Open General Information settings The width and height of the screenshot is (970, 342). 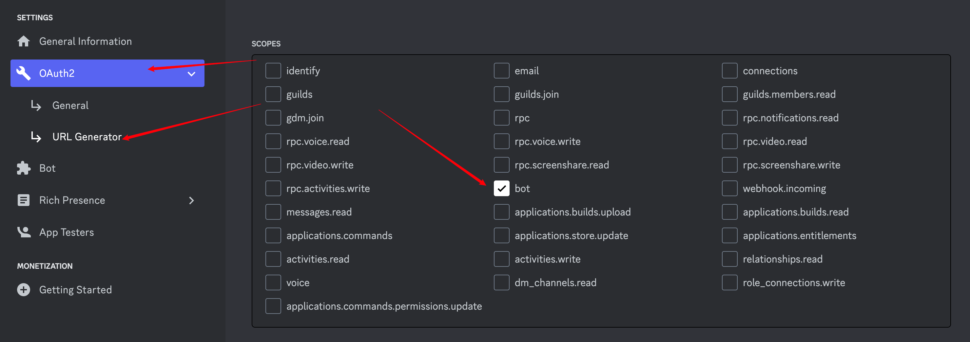86,41
